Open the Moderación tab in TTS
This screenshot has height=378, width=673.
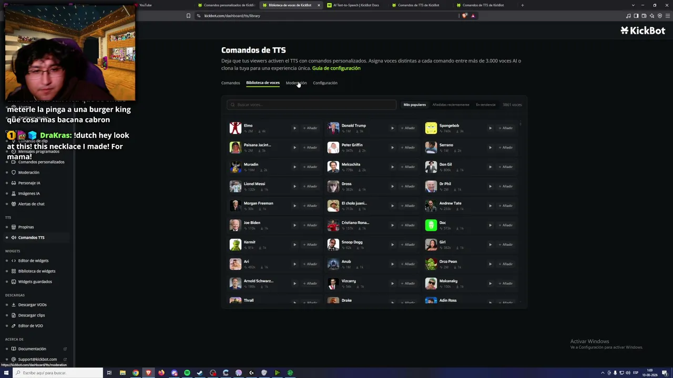point(296,83)
